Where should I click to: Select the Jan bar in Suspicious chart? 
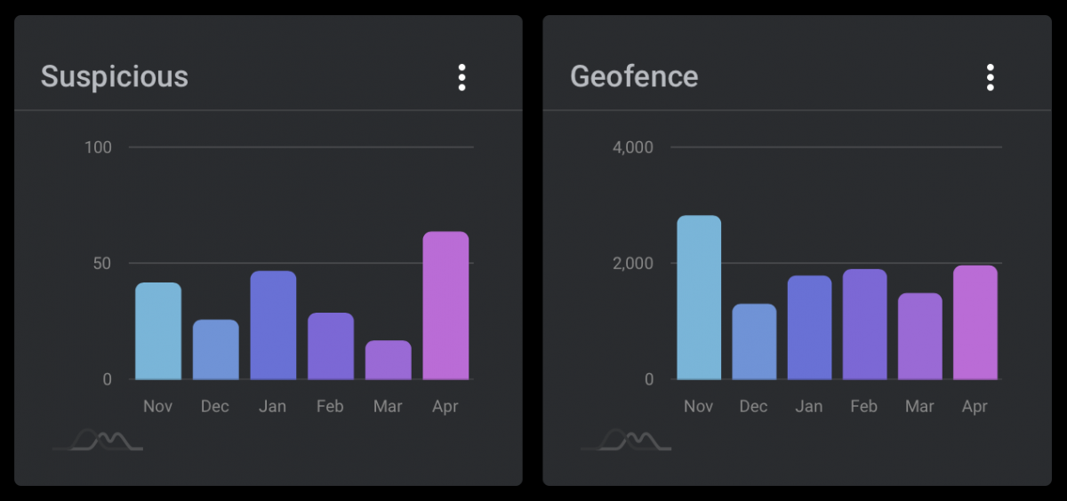(273, 325)
